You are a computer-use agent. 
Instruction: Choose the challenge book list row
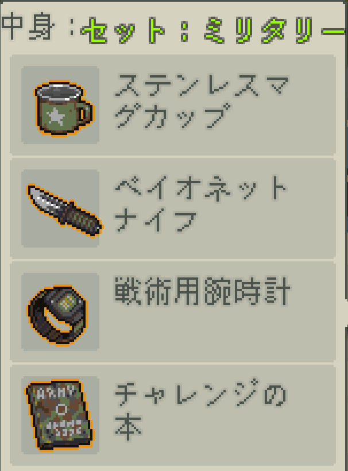[x=173, y=415]
